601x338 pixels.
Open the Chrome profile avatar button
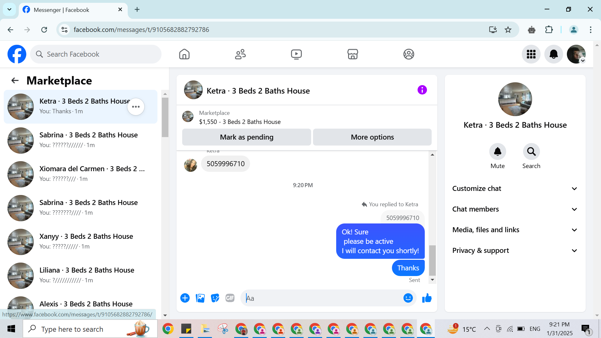pos(574,30)
